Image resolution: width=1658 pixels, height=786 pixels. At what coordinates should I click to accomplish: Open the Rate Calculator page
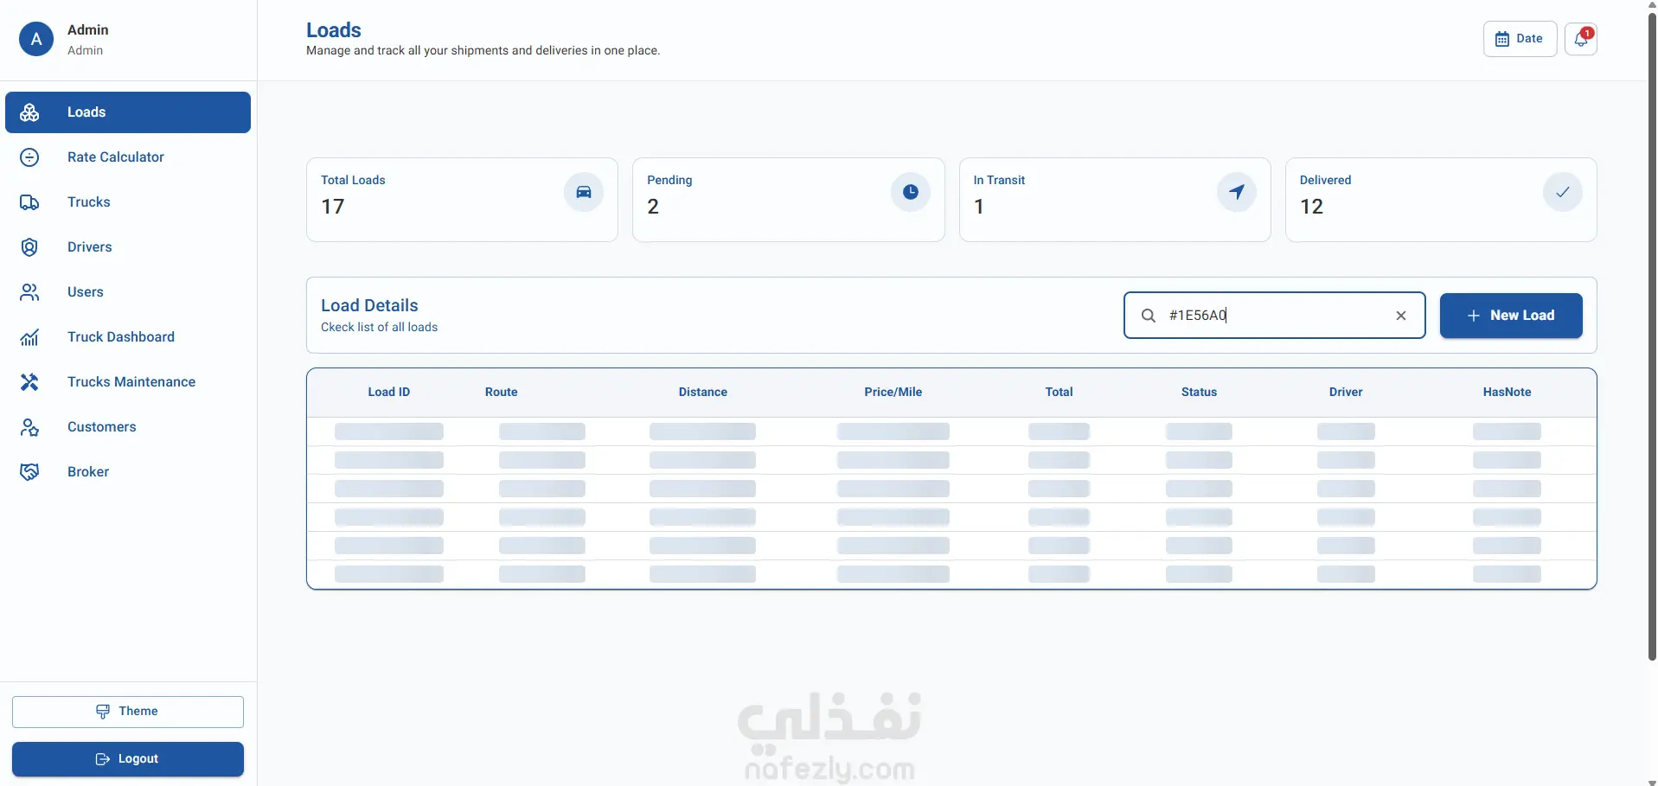click(128, 157)
